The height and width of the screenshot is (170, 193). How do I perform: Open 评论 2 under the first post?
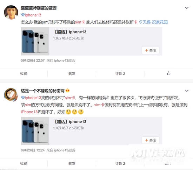coord(120,73)
